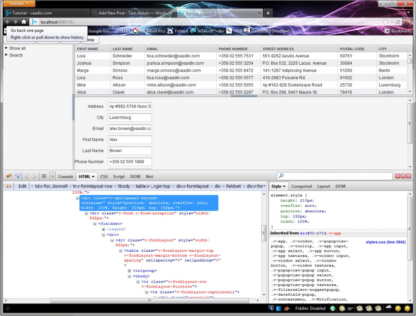
Task: Expand the legend element in HTML tree
Action: [x=104, y=229]
